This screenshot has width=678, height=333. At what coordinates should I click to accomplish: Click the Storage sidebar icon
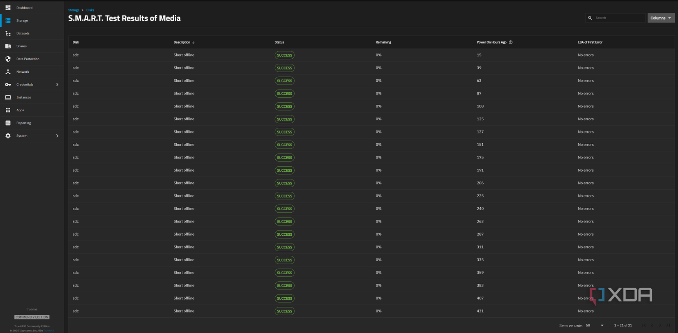8,21
